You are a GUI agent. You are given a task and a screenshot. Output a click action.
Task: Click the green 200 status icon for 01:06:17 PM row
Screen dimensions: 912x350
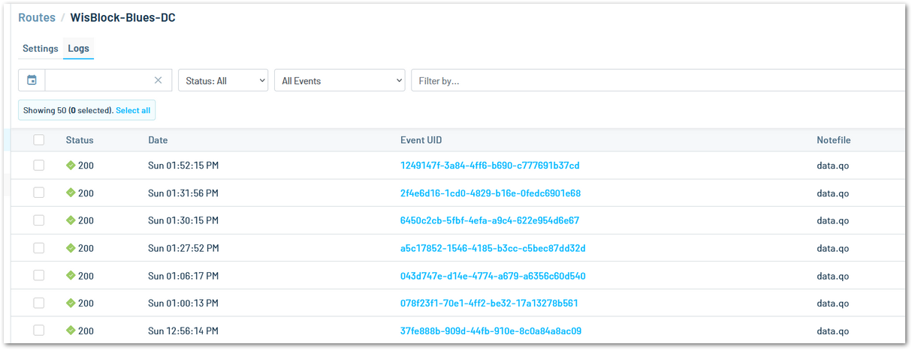pyautogui.click(x=71, y=276)
